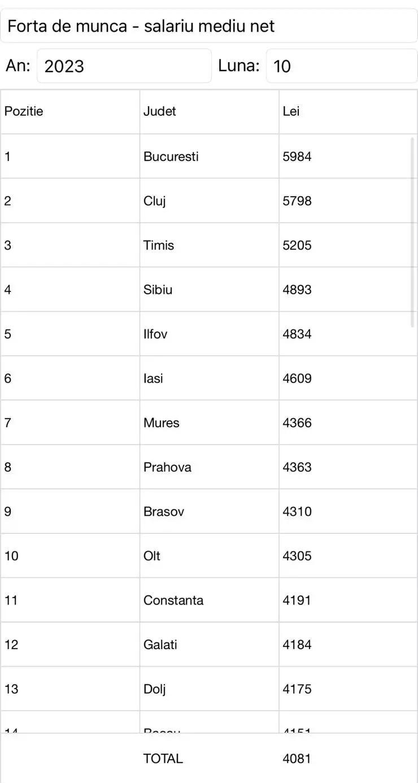This screenshot has width=418, height=783.
Task: Click the Galati salary value 4184
Action: click(x=297, y=645)
